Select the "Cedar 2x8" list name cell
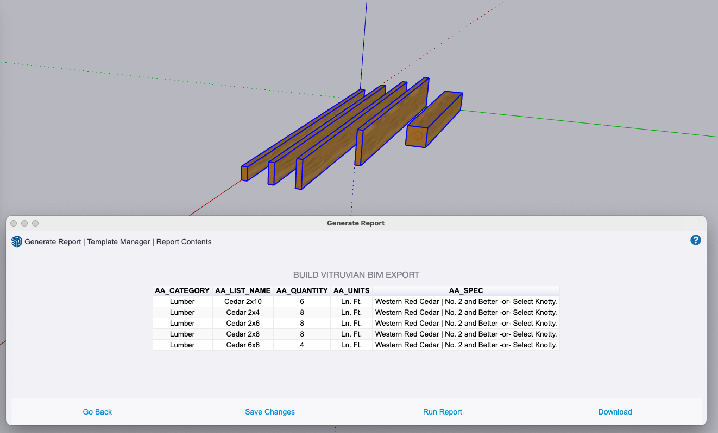Screen dimensions: 718x433 [x=243, y=334]
